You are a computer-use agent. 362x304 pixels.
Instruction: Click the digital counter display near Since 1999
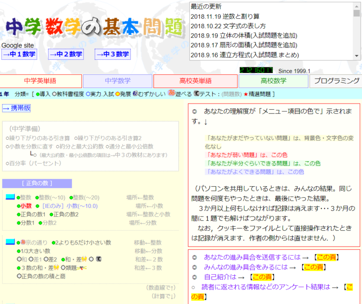click(x=256, y=70)
